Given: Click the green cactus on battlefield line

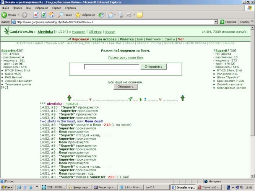Looking at the screenshot, I should coord(141,99).
